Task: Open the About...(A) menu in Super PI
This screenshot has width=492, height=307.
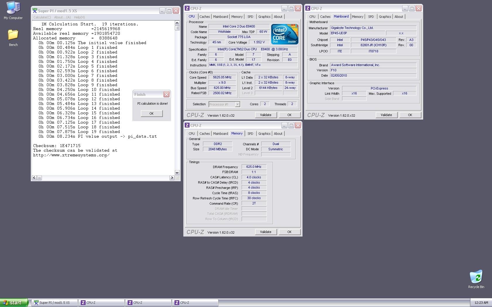Action: pyautogui.click(x=62, y=17)
